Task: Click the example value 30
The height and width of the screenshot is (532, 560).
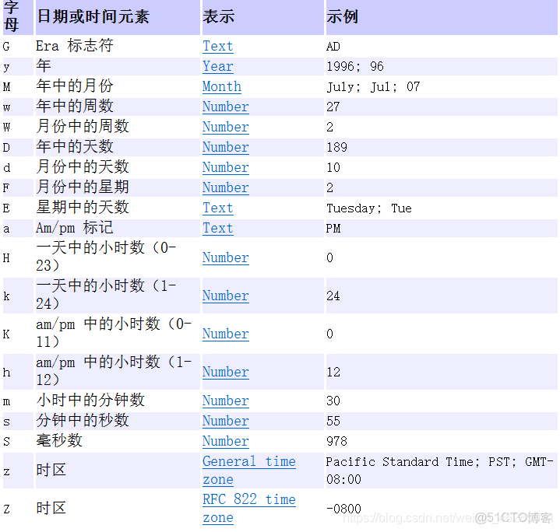Action: pyautogui.click(x=333, y=401)
